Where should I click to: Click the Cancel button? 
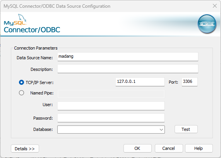click(169, 148)
